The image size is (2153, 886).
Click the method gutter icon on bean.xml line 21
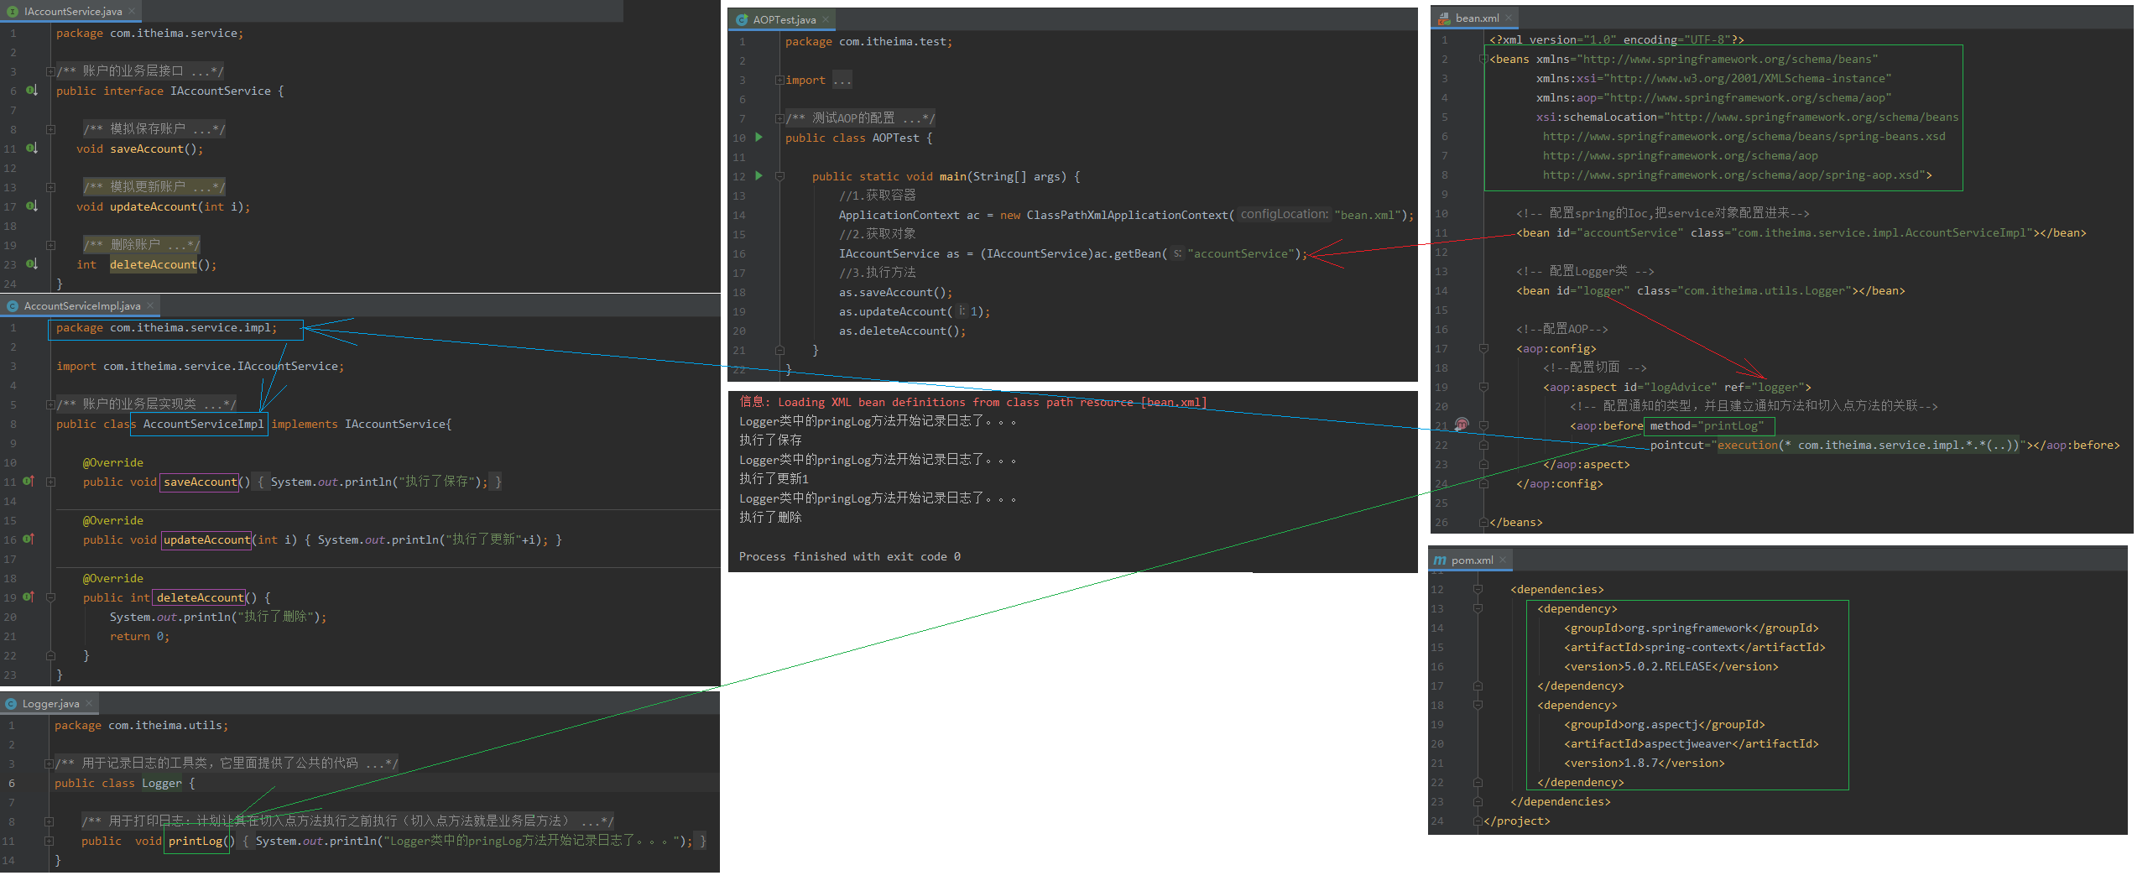1462,425
